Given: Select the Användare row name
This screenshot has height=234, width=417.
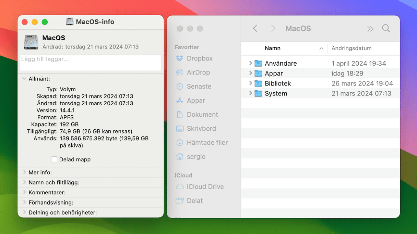Looking at the screenshot, I should (281, 63).
